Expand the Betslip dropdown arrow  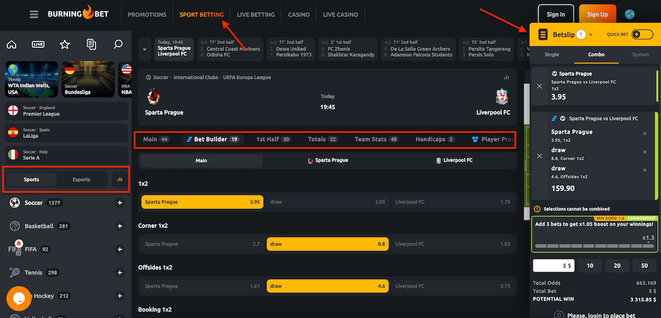click(591, 35)
